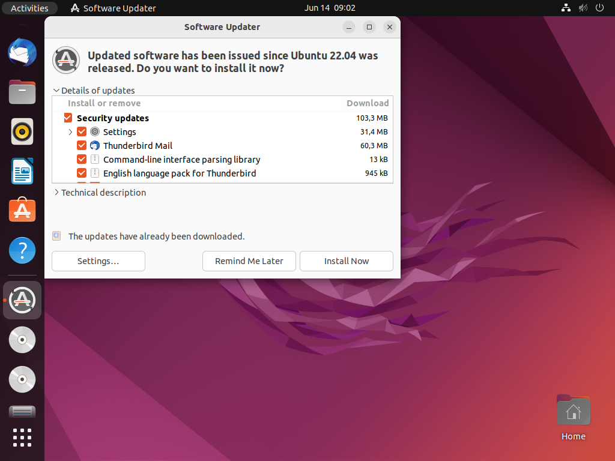Collapse the Details of updates section

tap(56, 91)
